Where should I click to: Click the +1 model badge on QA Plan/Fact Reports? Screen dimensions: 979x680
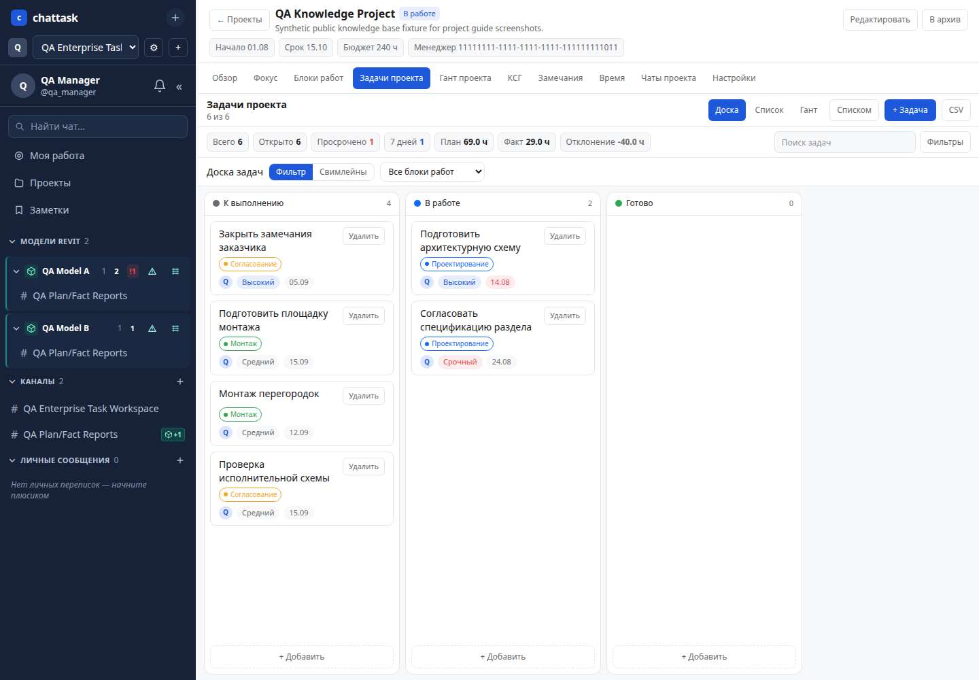pyautogui.click(x=173, y=435)
